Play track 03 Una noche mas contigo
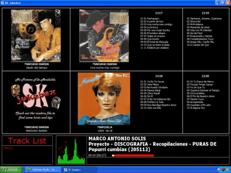This screenshot has height=173, width=231. pos(156,25)
